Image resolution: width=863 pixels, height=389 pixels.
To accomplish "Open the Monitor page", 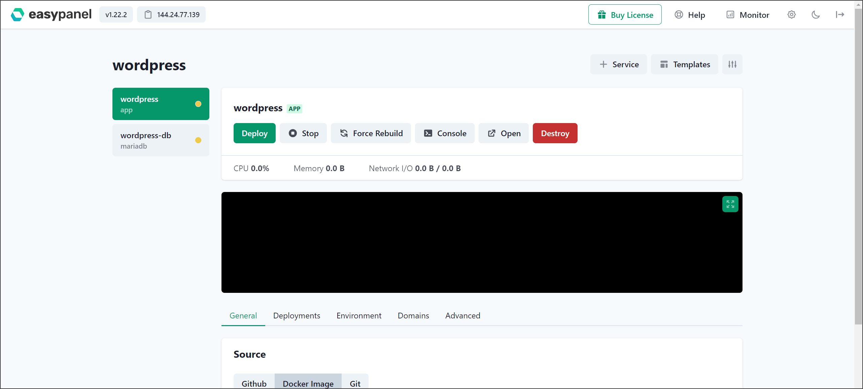I will pyautogui.click(x=748, y=14).
